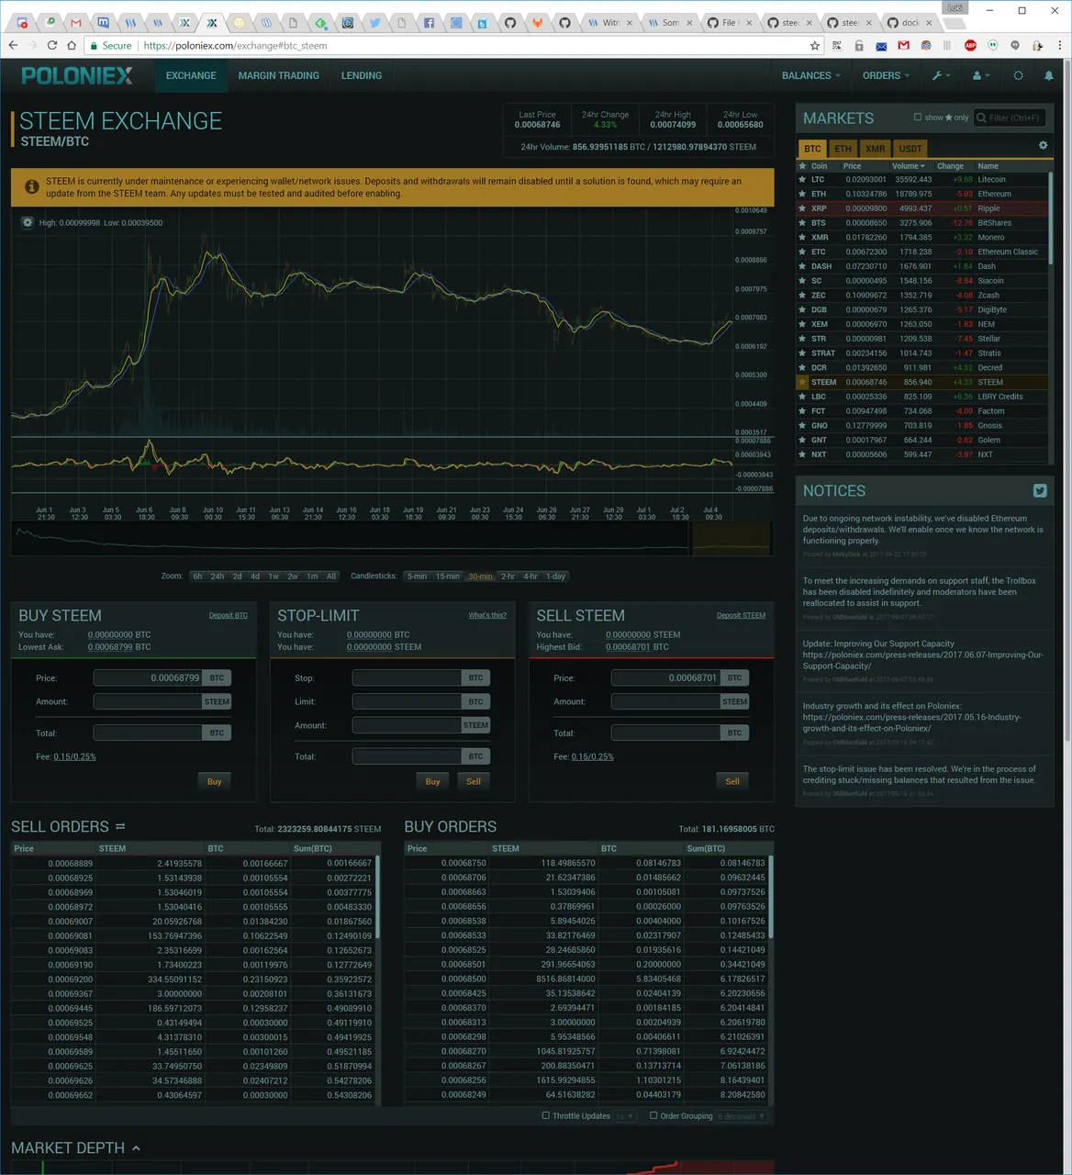
Task: Toggle star for XRP market row
Action: (802, 208)
